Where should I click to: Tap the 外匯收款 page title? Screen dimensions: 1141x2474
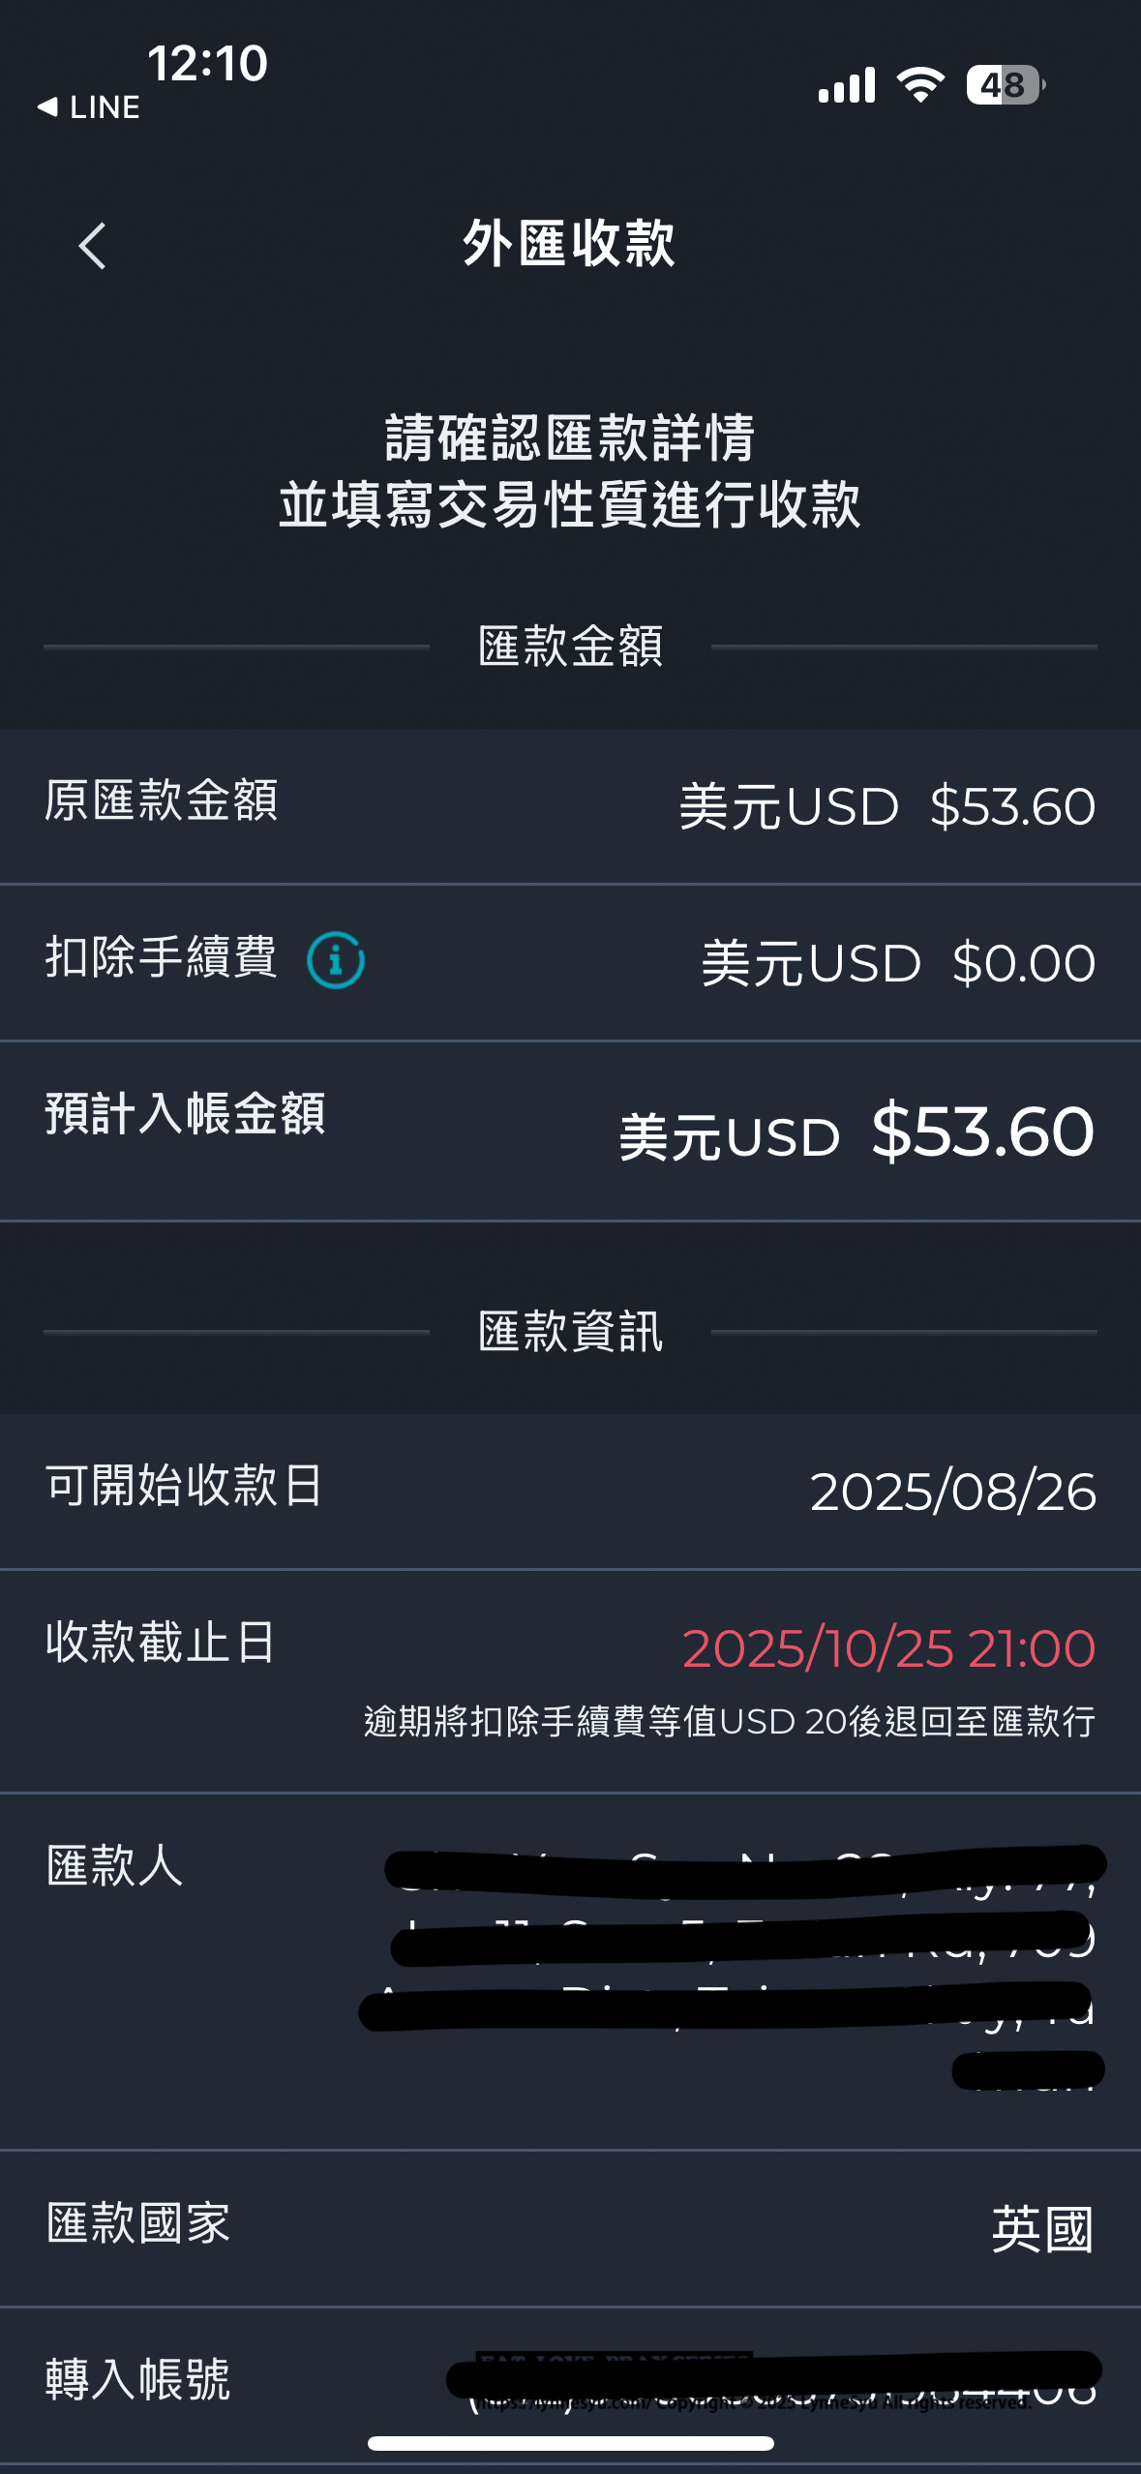tap(569, 243)
